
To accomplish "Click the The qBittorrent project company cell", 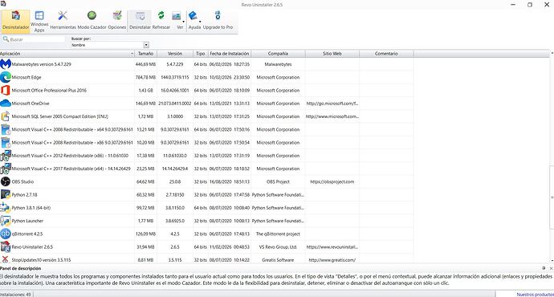I will (278, 234).
